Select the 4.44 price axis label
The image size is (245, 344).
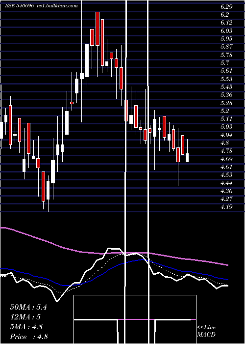(226, 183)
